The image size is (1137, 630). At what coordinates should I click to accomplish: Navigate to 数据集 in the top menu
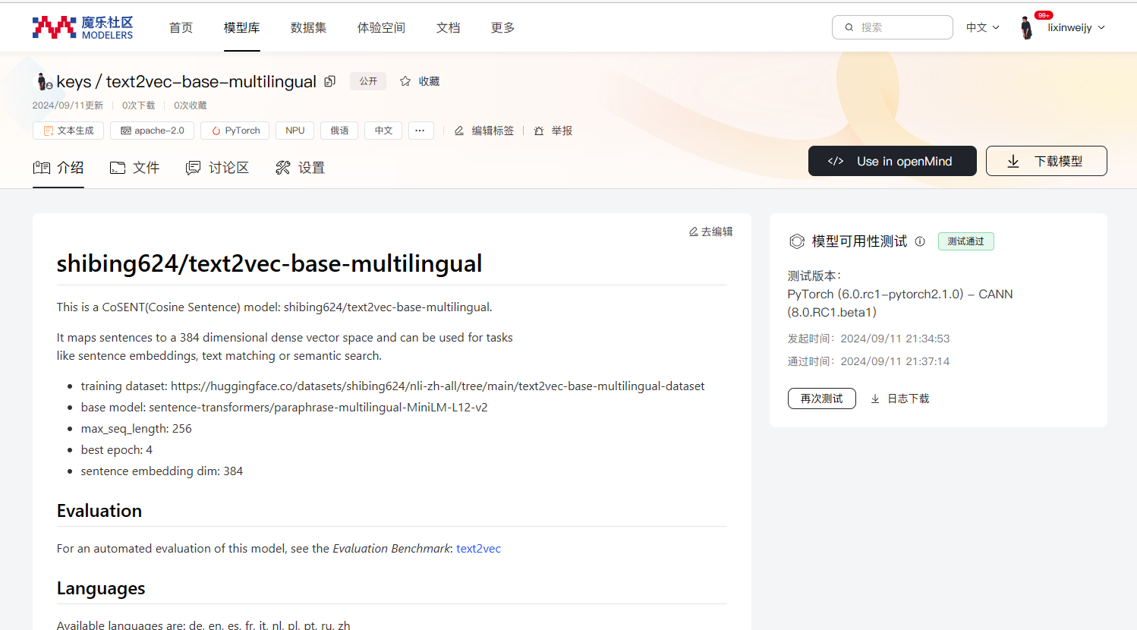(308, 27)
